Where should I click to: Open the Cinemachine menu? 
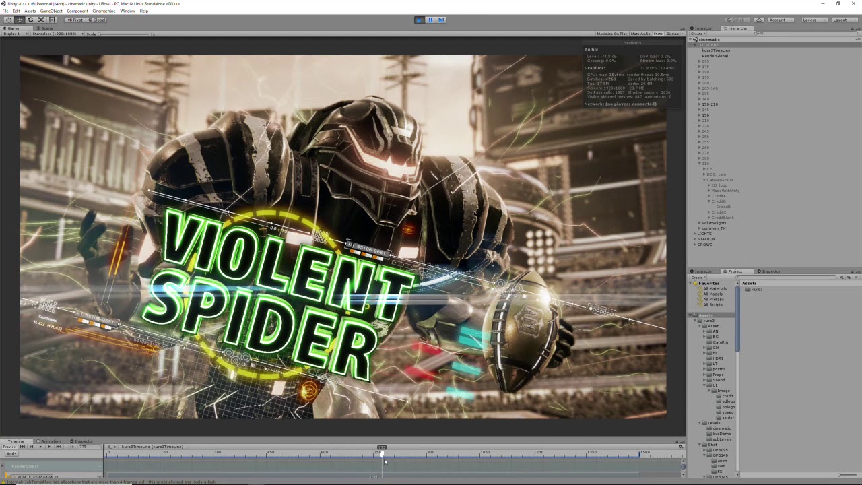[104, 11]
